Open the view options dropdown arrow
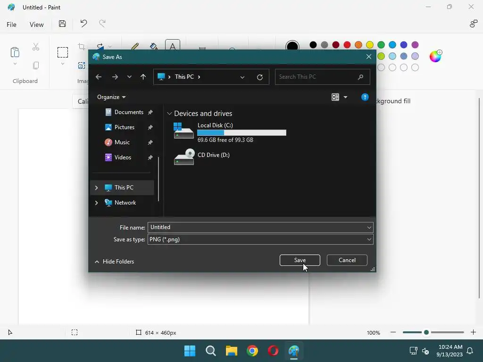This screenshot has width=483, height=362. pos(345,97)
